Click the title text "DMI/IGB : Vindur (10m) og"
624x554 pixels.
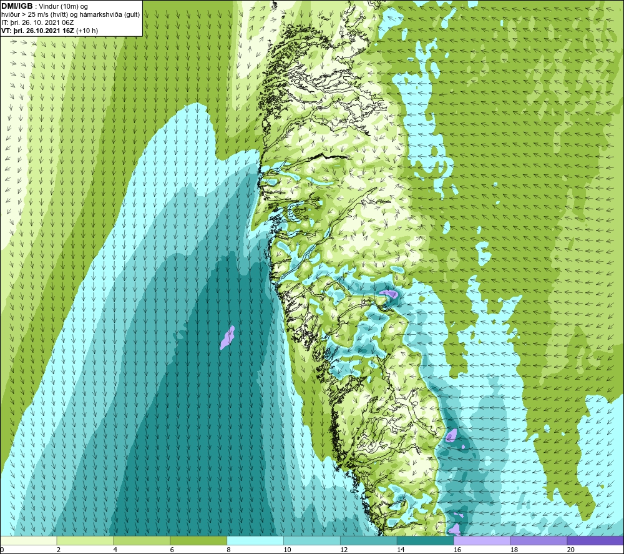pos(44,6)
